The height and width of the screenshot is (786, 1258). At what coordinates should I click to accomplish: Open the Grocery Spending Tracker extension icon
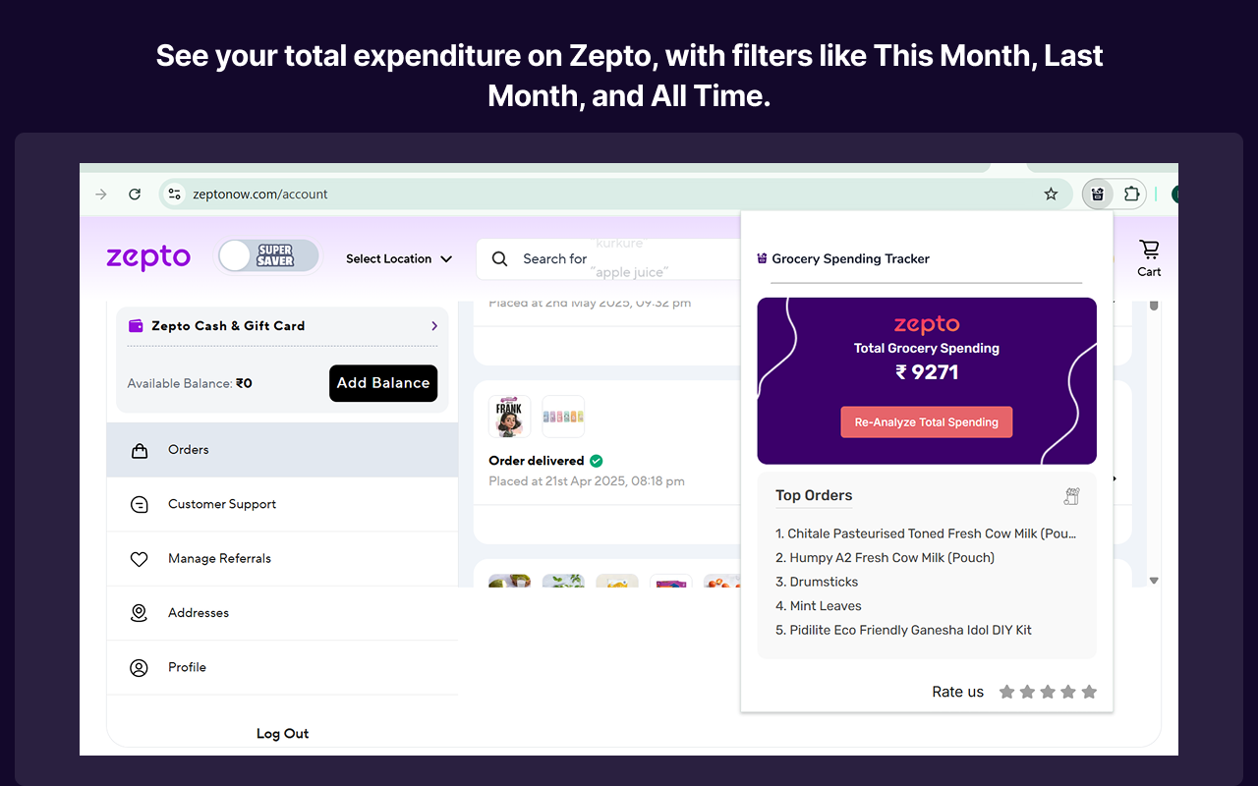[1097, 194]
